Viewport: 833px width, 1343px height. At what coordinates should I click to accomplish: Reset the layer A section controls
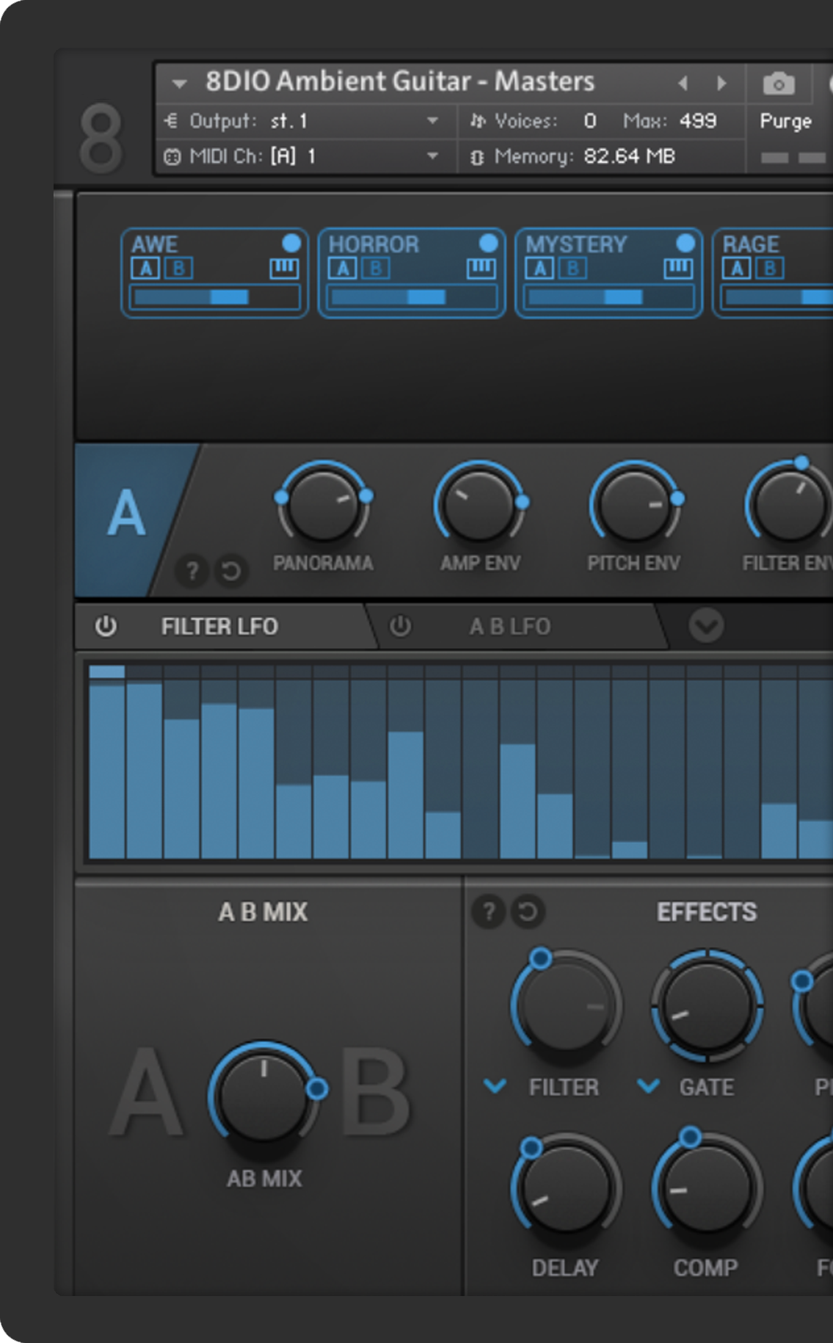click(230, 570)
